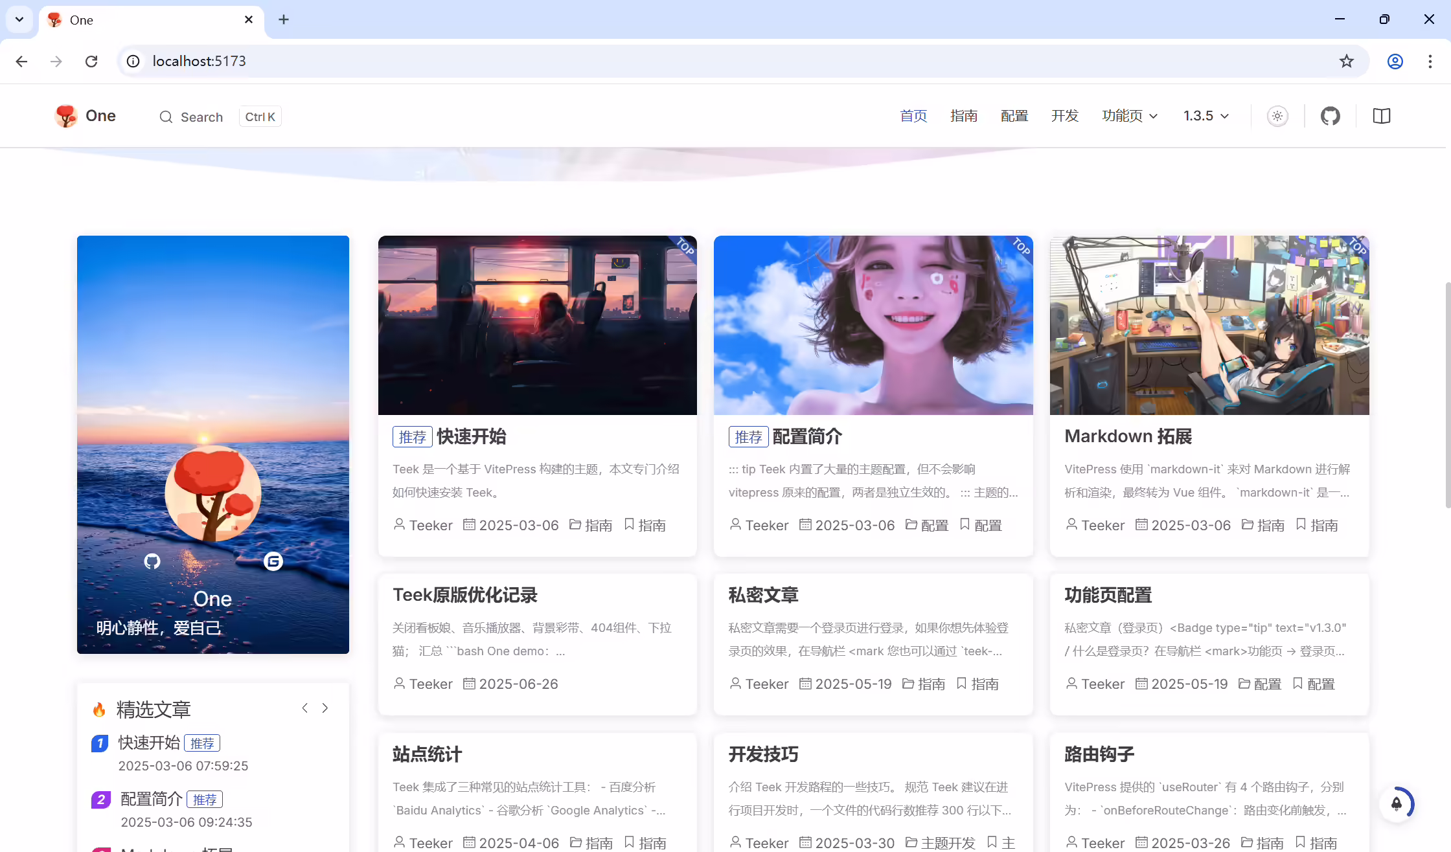Open the 配置简介 article title
1451x852 pixels.
click(x=807, y=436)
